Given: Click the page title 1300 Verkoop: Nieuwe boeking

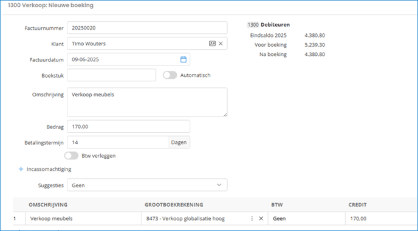Looking at the screenshot, I should [50, 5].
